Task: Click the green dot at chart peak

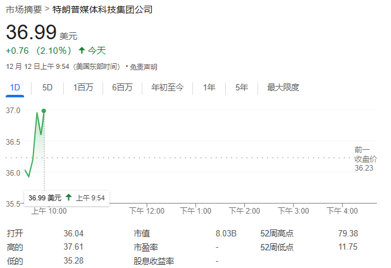Action: [44, 111]
